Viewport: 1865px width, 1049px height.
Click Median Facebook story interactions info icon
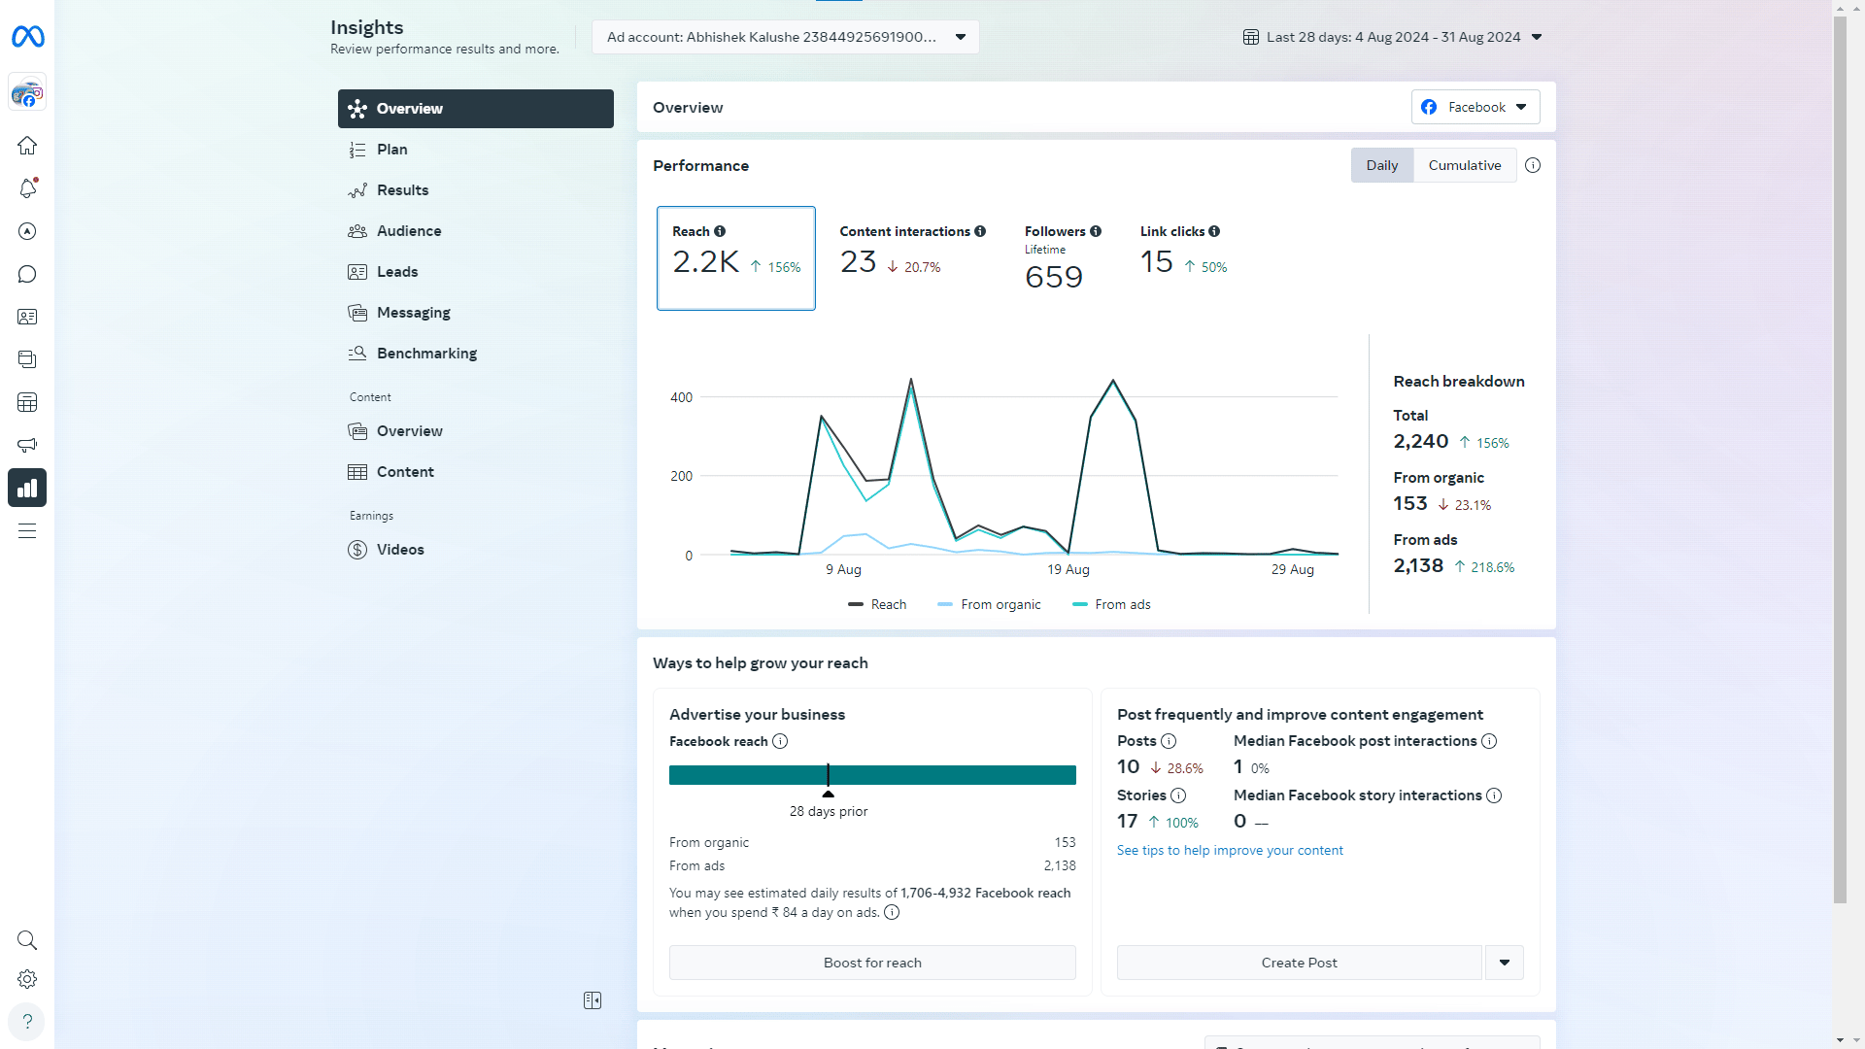(1494, 795)
